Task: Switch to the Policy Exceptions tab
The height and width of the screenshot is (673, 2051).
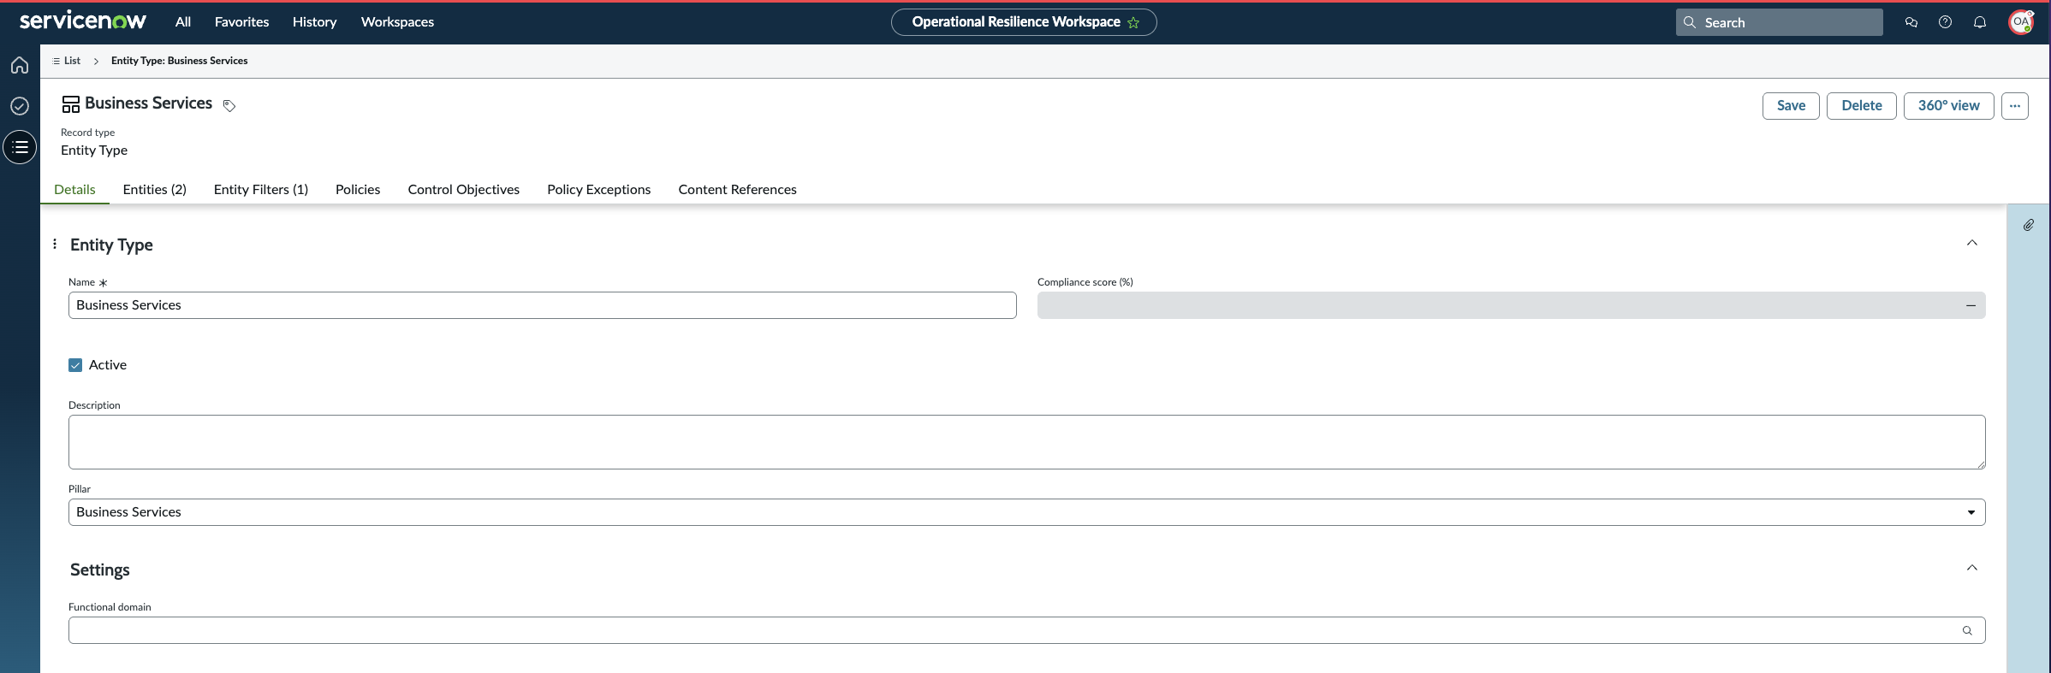Action: (x=599, y=190)
